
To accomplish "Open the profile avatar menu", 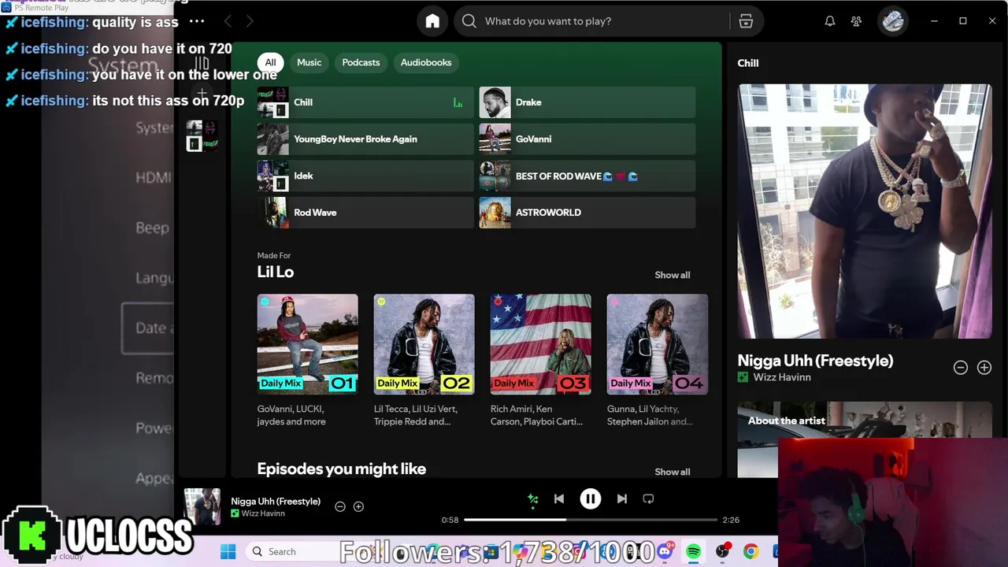I will click(892, 21).
